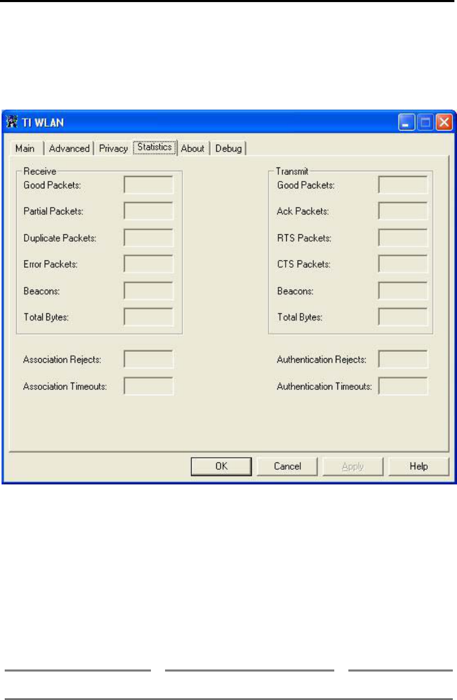
Task: Click the 'Authentication Rejects:' label
Action: [321, 360]
